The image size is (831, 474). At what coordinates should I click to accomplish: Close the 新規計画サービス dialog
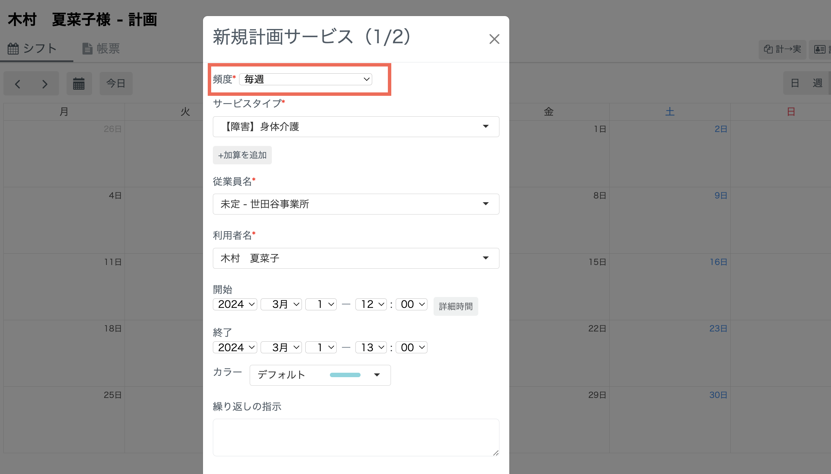tap(494, 39)
